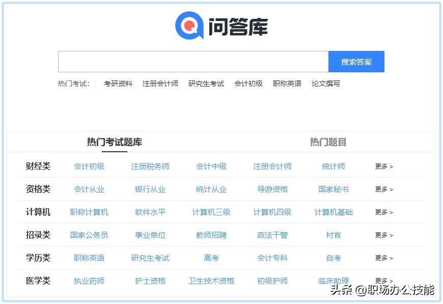Click inside the search input field
The width and height of the screenshot is (443, 304).
pyautogui.click(x=193, y=61)
